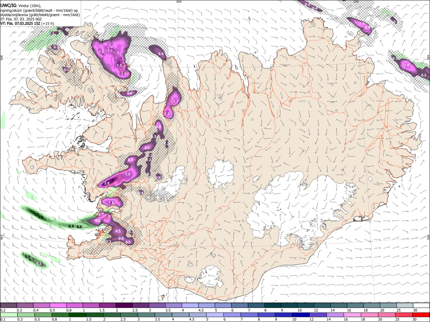The height and width of the screenshot is (322, 430).
Task: Pick the dark purple top-row swatch labeled 2
Action: pyautogui.click(x=124, y=305)
